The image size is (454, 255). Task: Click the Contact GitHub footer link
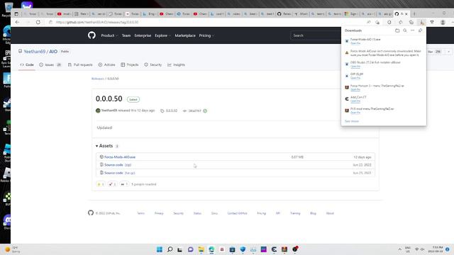237,213
